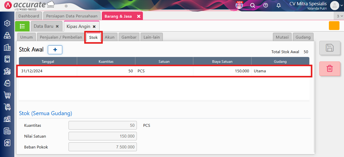Save the item using the disk icon

pyautogui.click(x=330, y=48)
